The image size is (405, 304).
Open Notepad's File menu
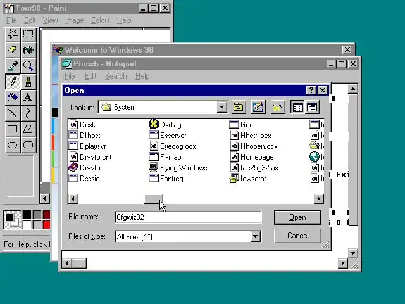pyautogui.click(x=70, y=76)
